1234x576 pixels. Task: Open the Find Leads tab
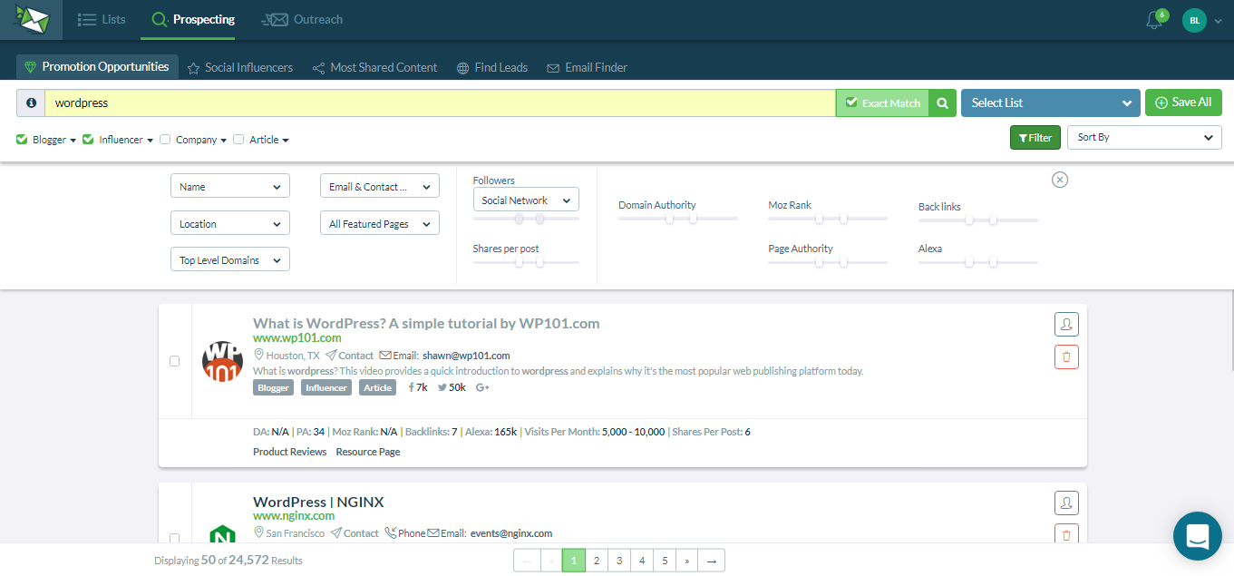492,67
